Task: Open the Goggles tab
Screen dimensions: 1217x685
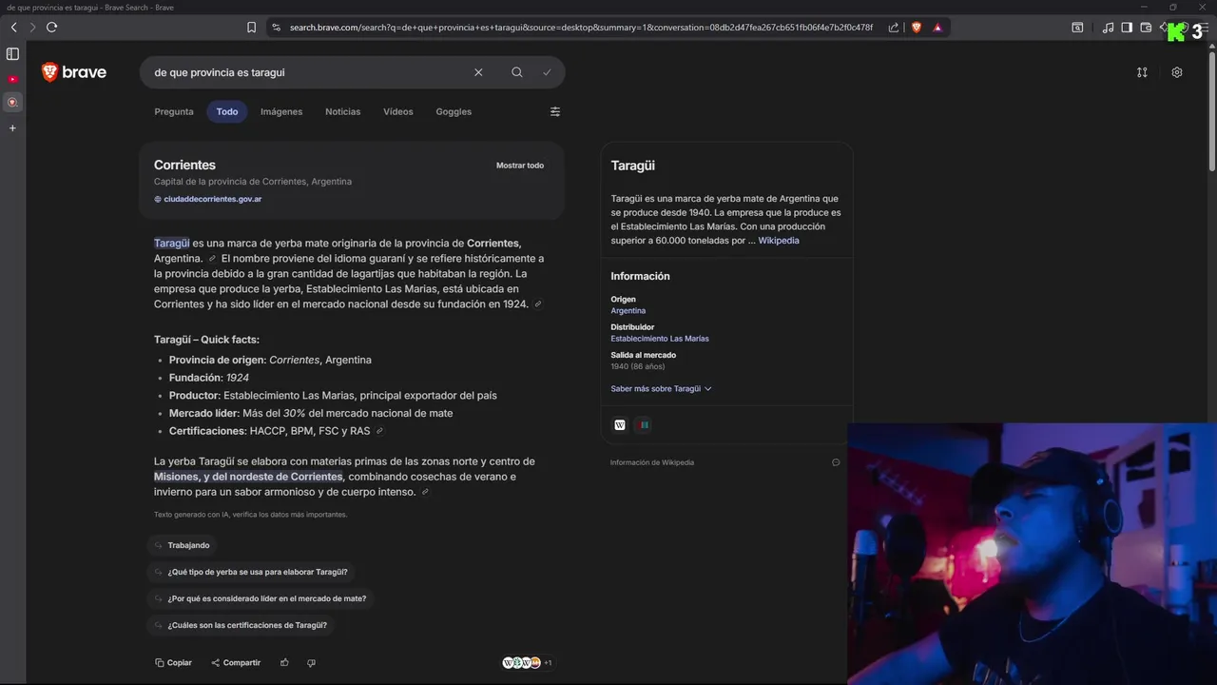Action: (x=454, y=111)
